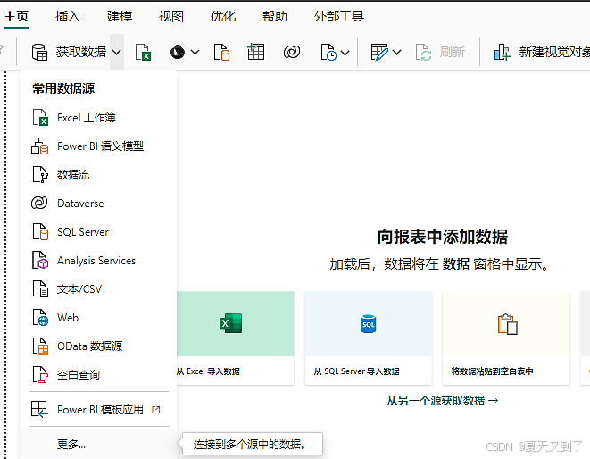Screen dimensions: 590x459
Task: Open the 从 SQL Server 导入数据 card
Action: [368, 338]
